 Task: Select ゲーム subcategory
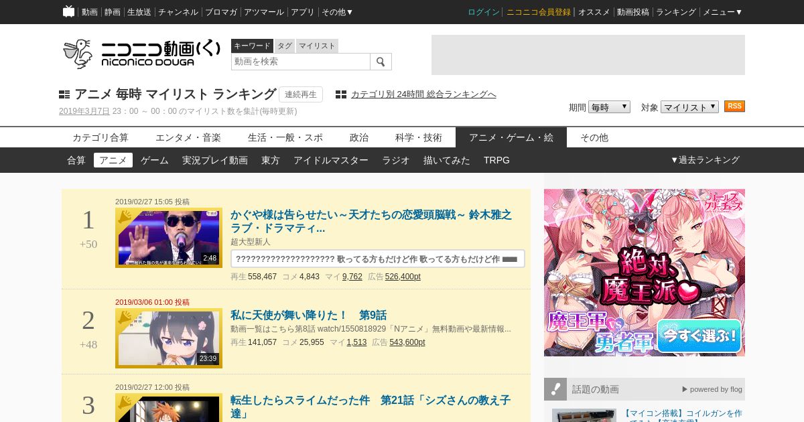[x=155, y=160]
